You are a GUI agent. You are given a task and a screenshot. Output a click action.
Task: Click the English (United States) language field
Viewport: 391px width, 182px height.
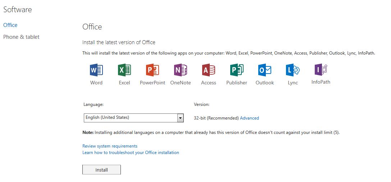point(130,118)
